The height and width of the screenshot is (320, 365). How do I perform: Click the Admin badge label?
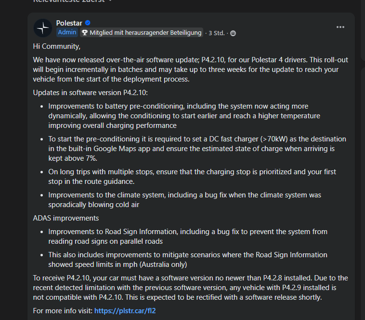[67, 32]
